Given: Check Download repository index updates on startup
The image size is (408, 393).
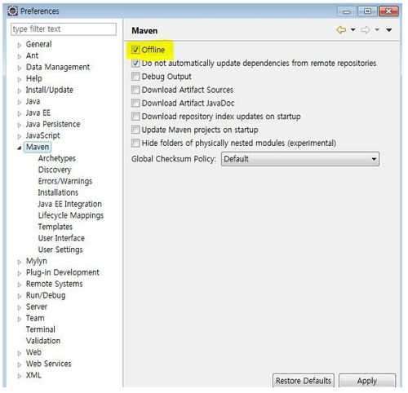Looking at the screenshot, I should tap(135, 117).
